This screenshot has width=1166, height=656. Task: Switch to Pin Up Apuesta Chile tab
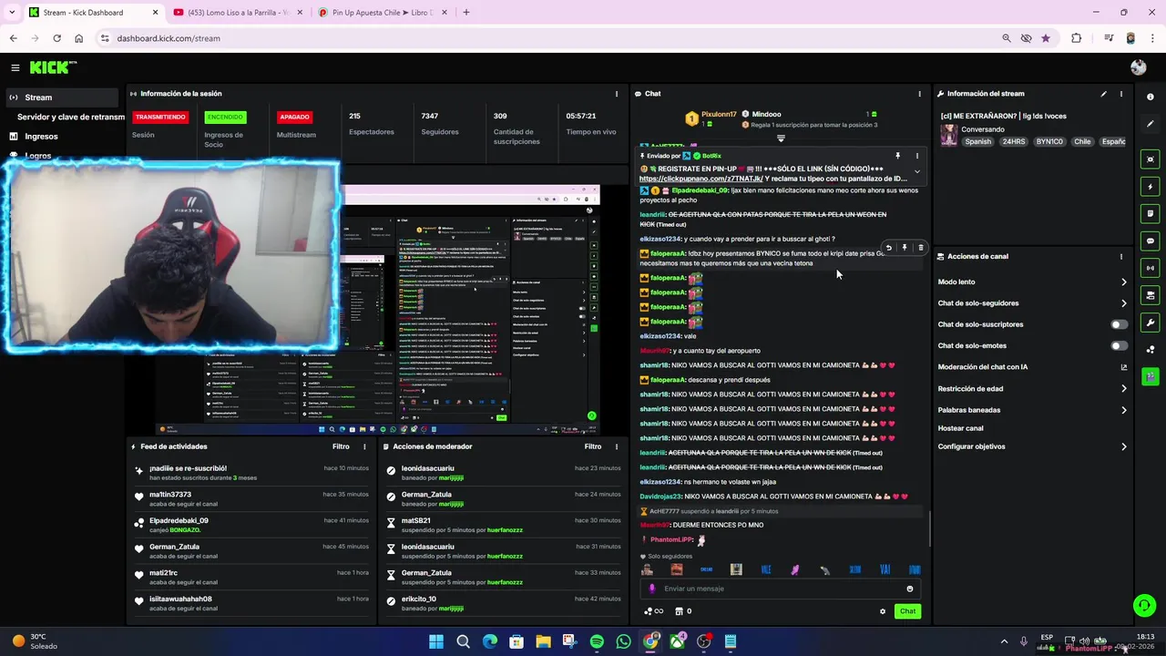click(x=384, y=13)
